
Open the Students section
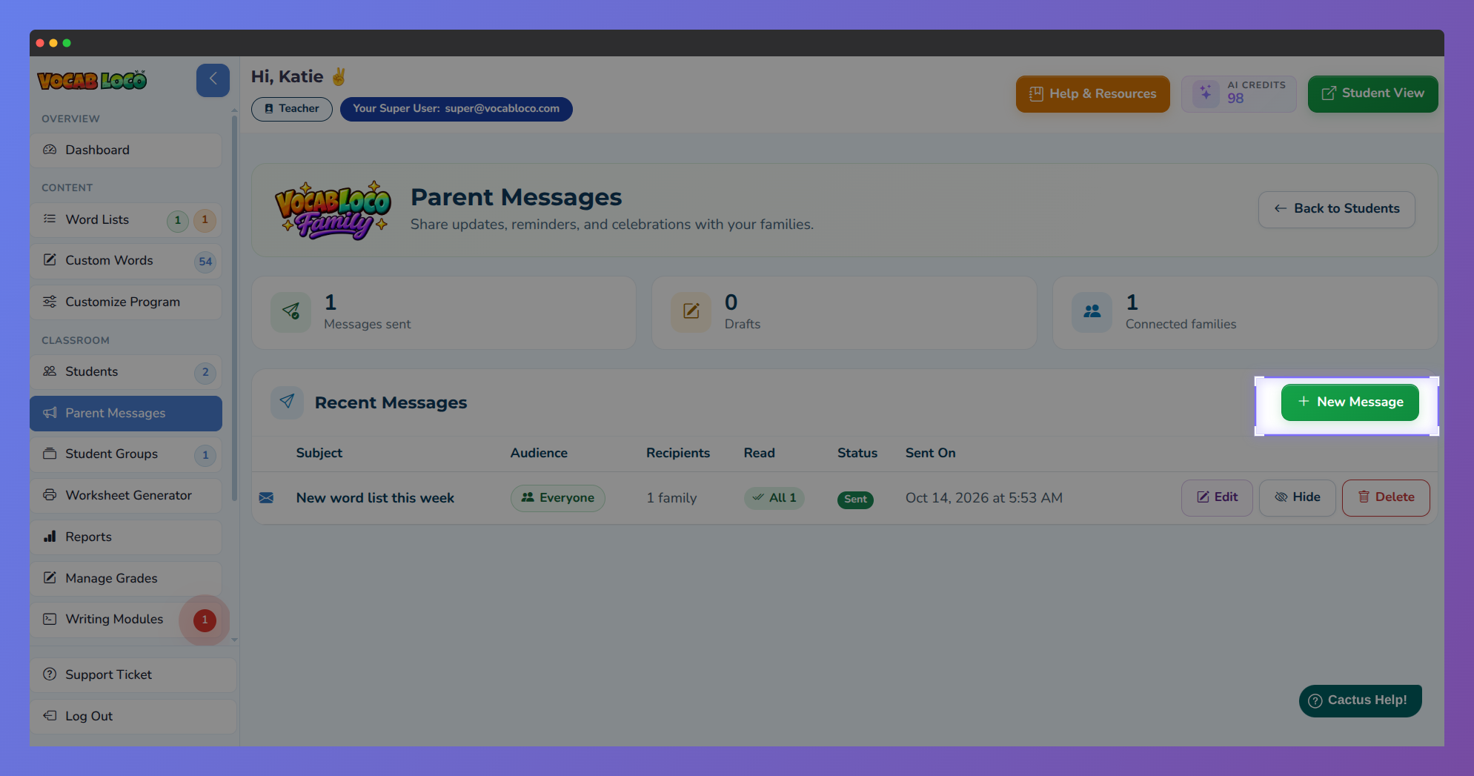[x=126, y=372]
